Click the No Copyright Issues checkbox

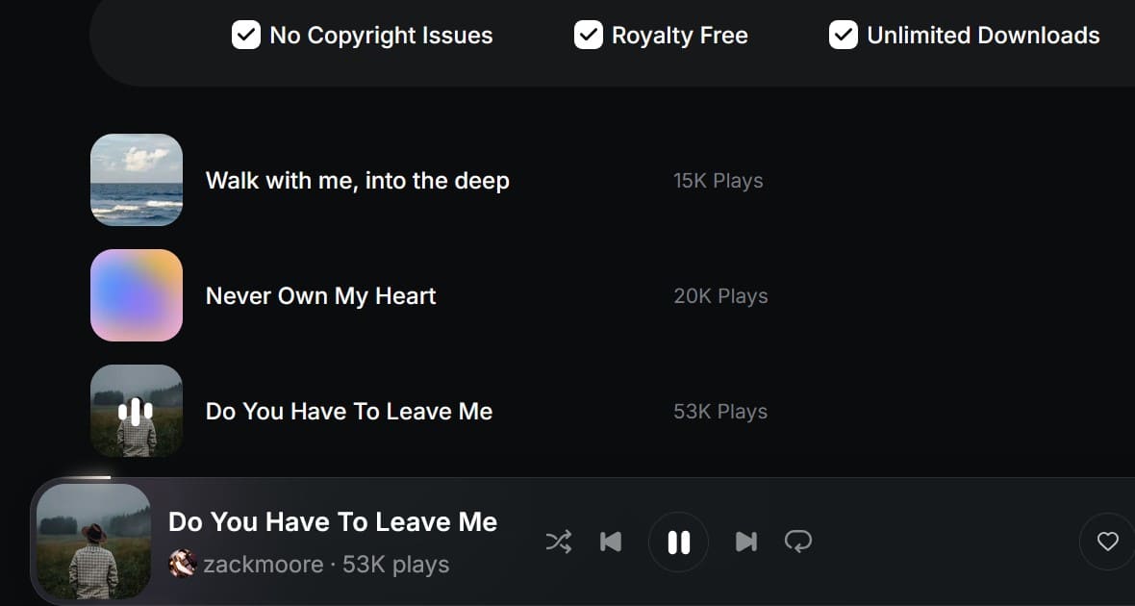tap(246, 36)
